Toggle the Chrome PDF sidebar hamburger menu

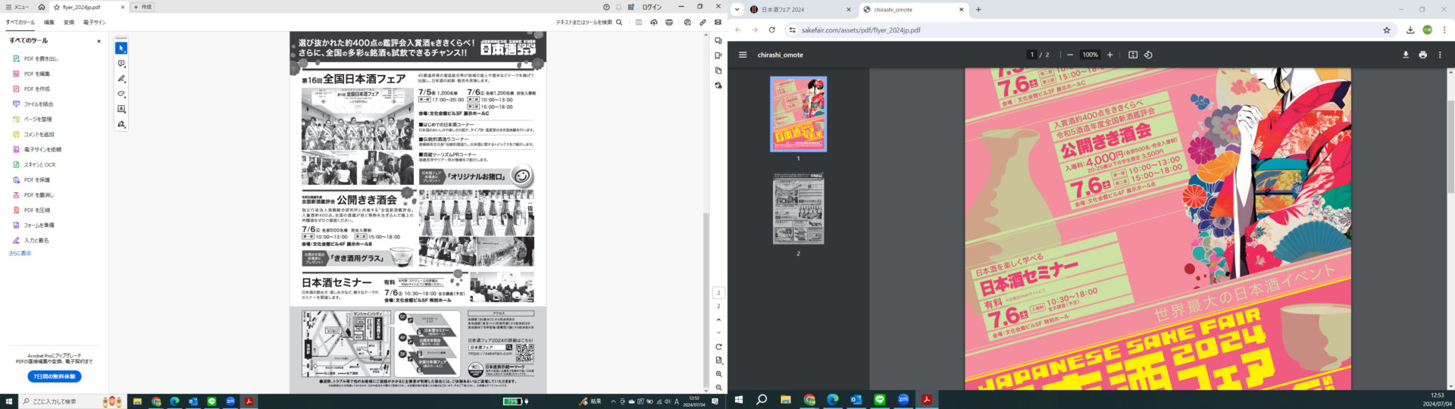pos(743,55)
